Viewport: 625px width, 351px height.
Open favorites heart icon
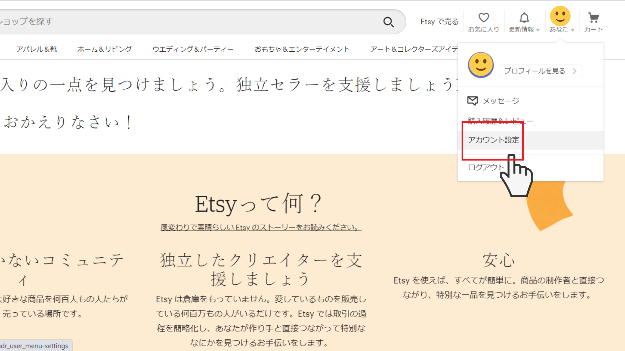click(483, 18)
